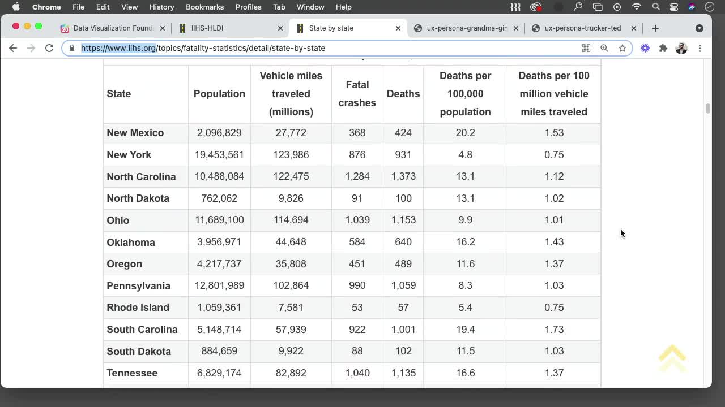Screen dimensions: 725x407
Task: Launch the purple Loom extension icon
Action: (645, 48)
